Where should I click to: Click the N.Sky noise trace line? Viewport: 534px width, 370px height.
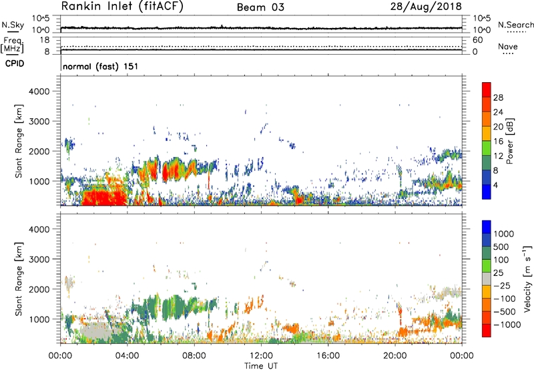[261, 28]
